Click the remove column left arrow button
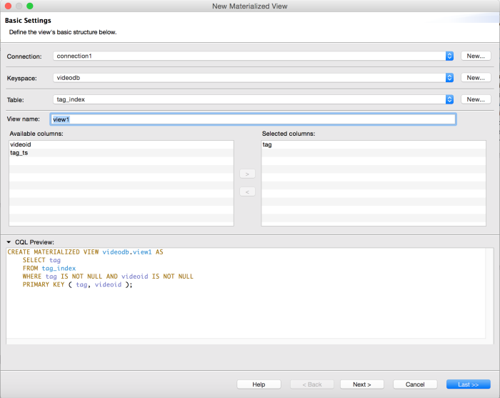 coord(247,191)
